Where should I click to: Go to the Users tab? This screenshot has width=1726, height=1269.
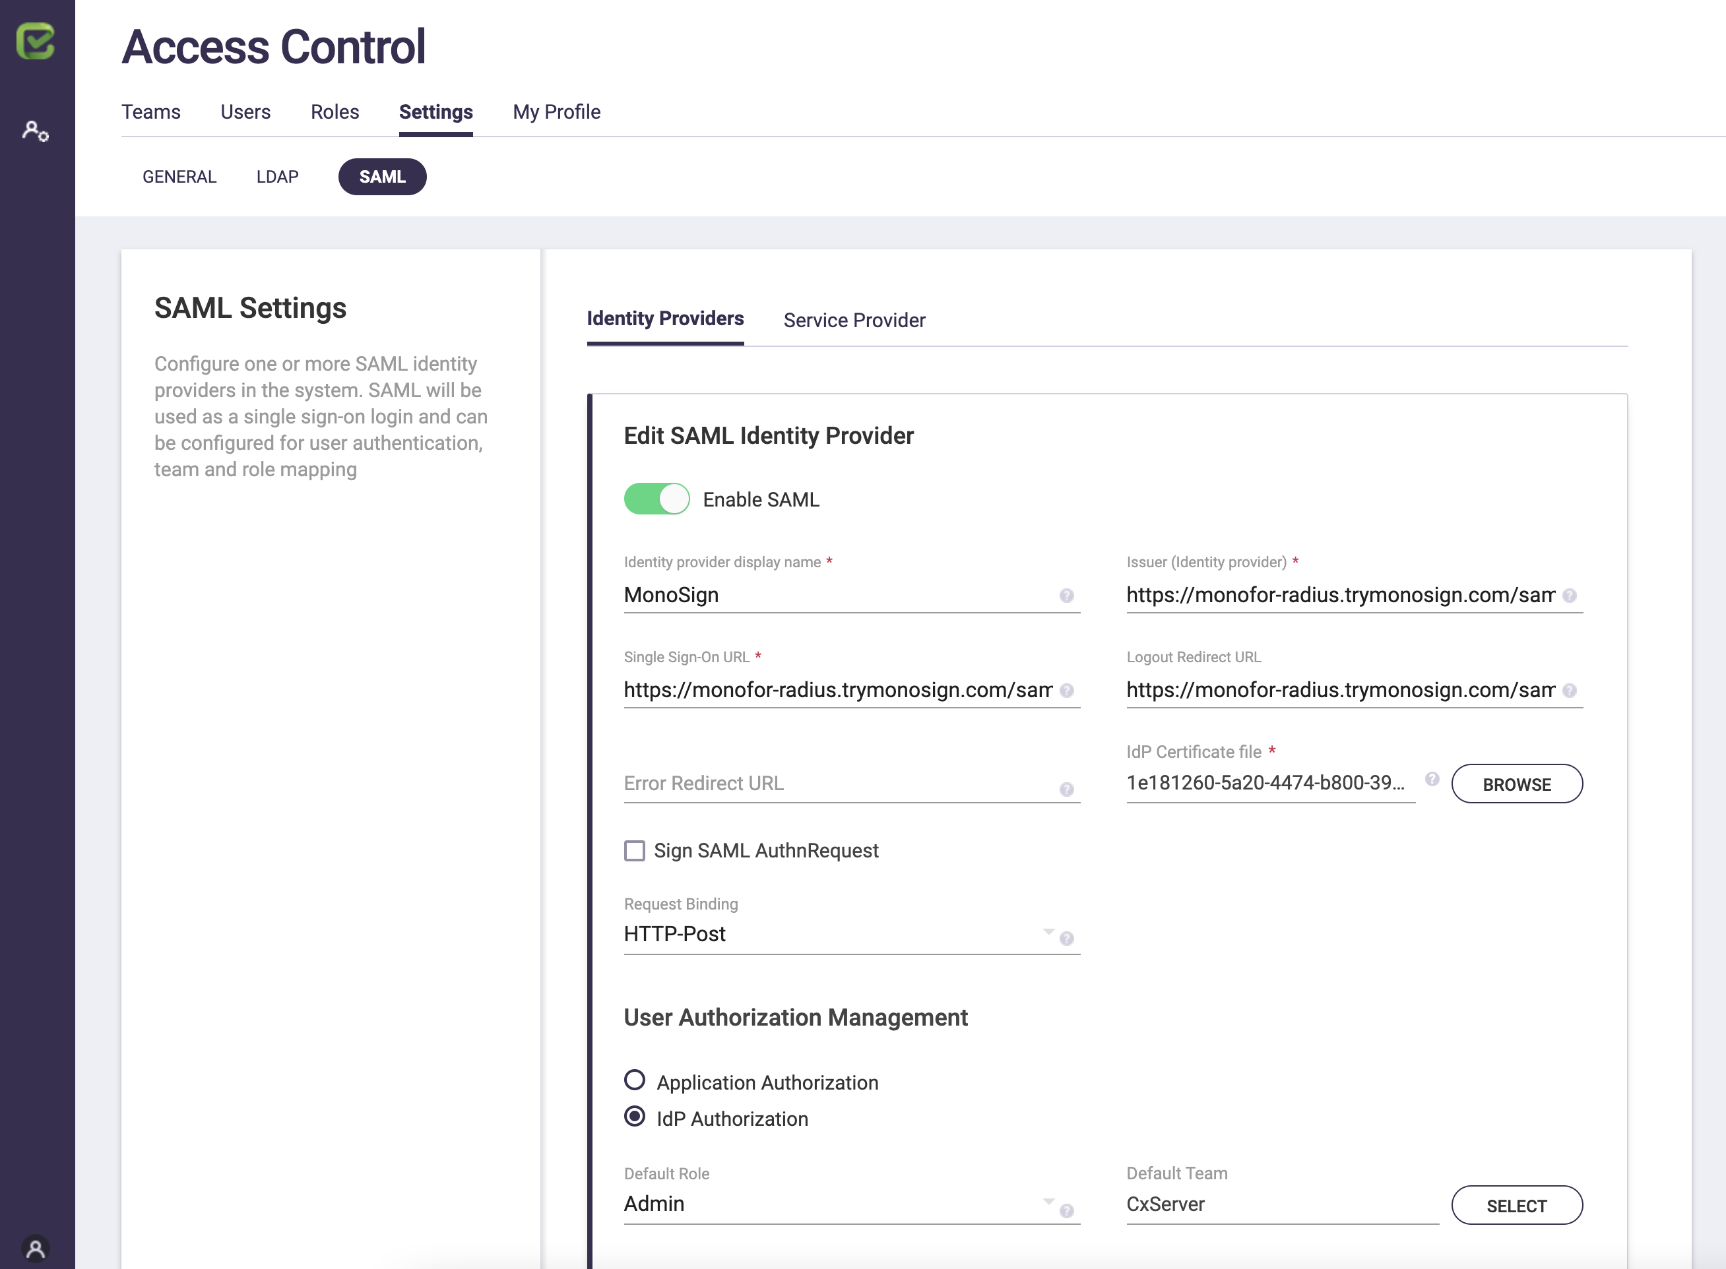click(245, 112)
